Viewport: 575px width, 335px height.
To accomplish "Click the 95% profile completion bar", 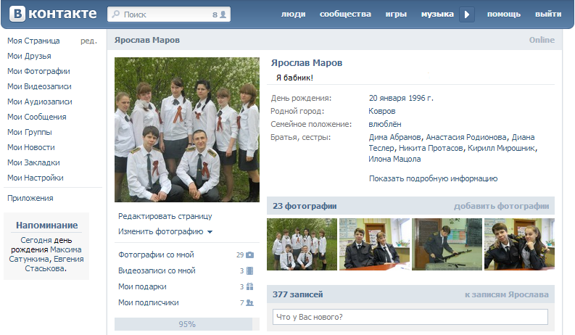I will (x=187, y=324).
